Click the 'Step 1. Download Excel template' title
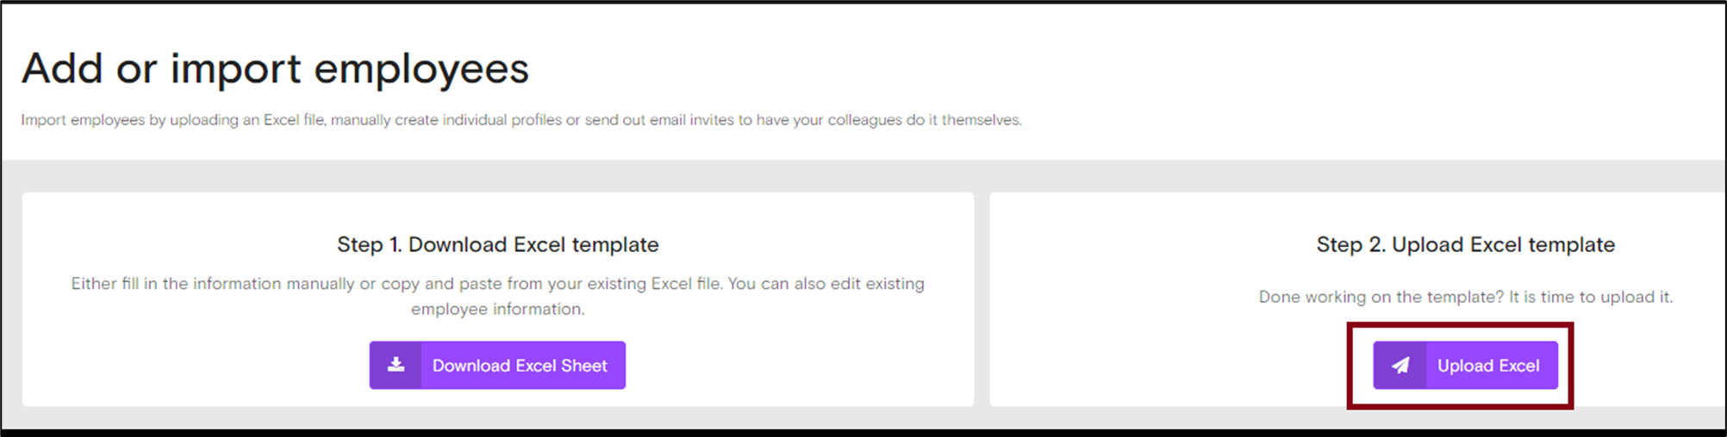 (x=497, y=244)
